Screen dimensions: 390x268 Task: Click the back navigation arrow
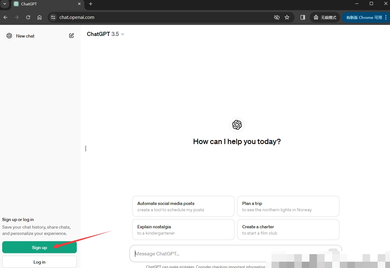pos(5,17)
